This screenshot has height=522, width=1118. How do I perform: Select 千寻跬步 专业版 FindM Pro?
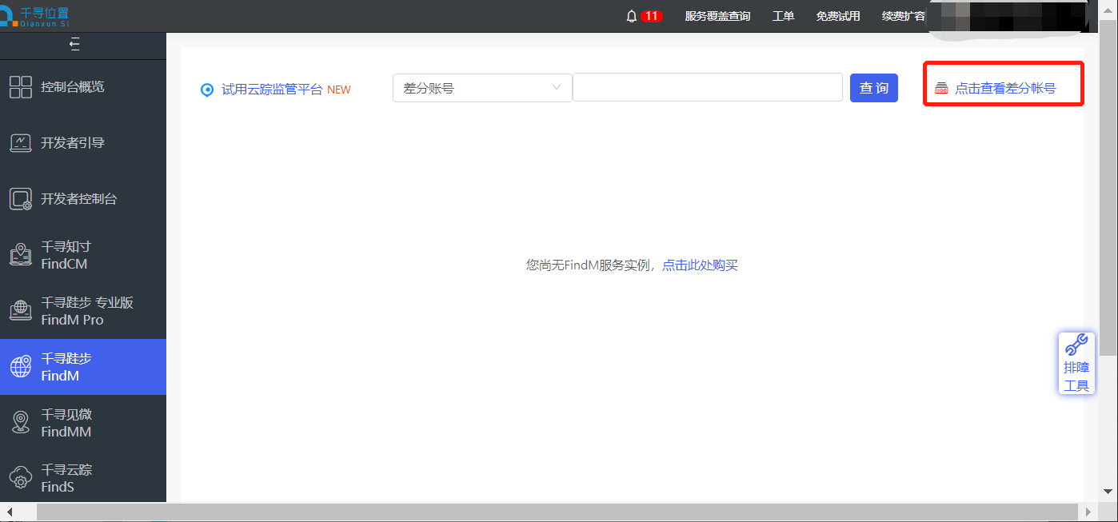coord(83,311)
